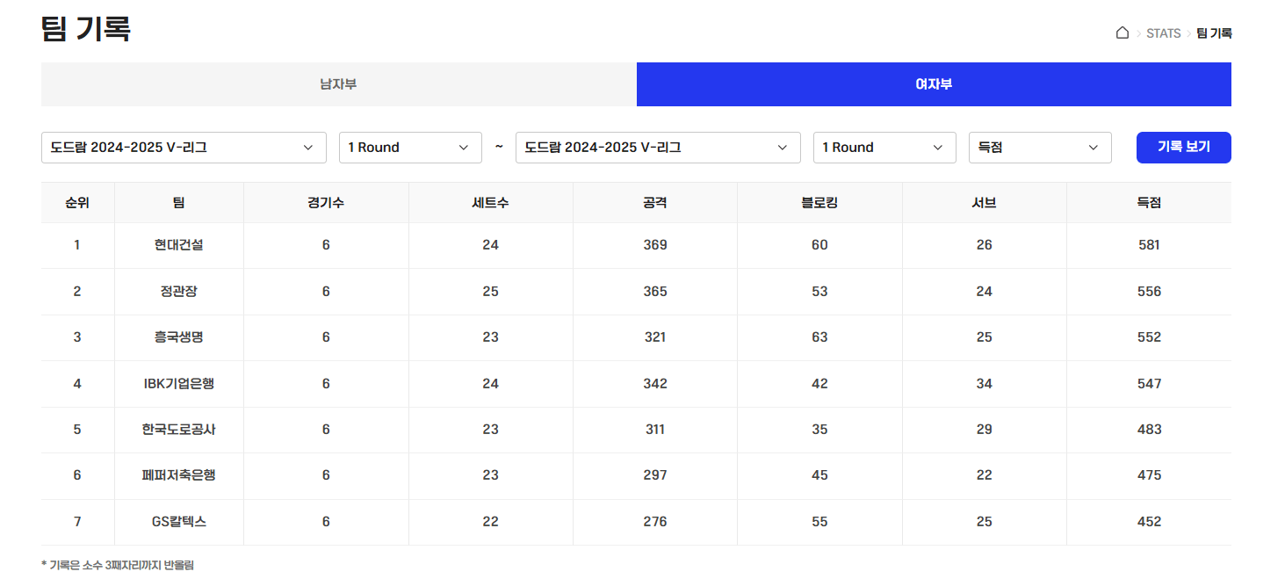This screenshot has width=1285, height=579.
Task: Click 정관장's 공격 value 365
Action: (655, 292)
